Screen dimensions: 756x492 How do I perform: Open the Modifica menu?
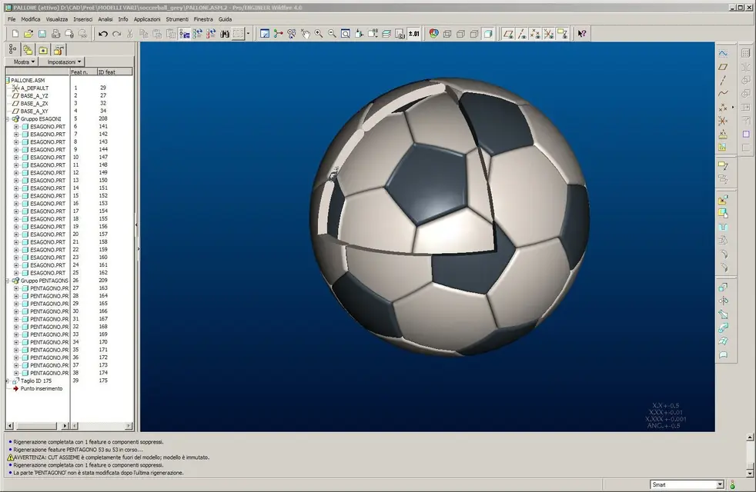pos(30,19)
